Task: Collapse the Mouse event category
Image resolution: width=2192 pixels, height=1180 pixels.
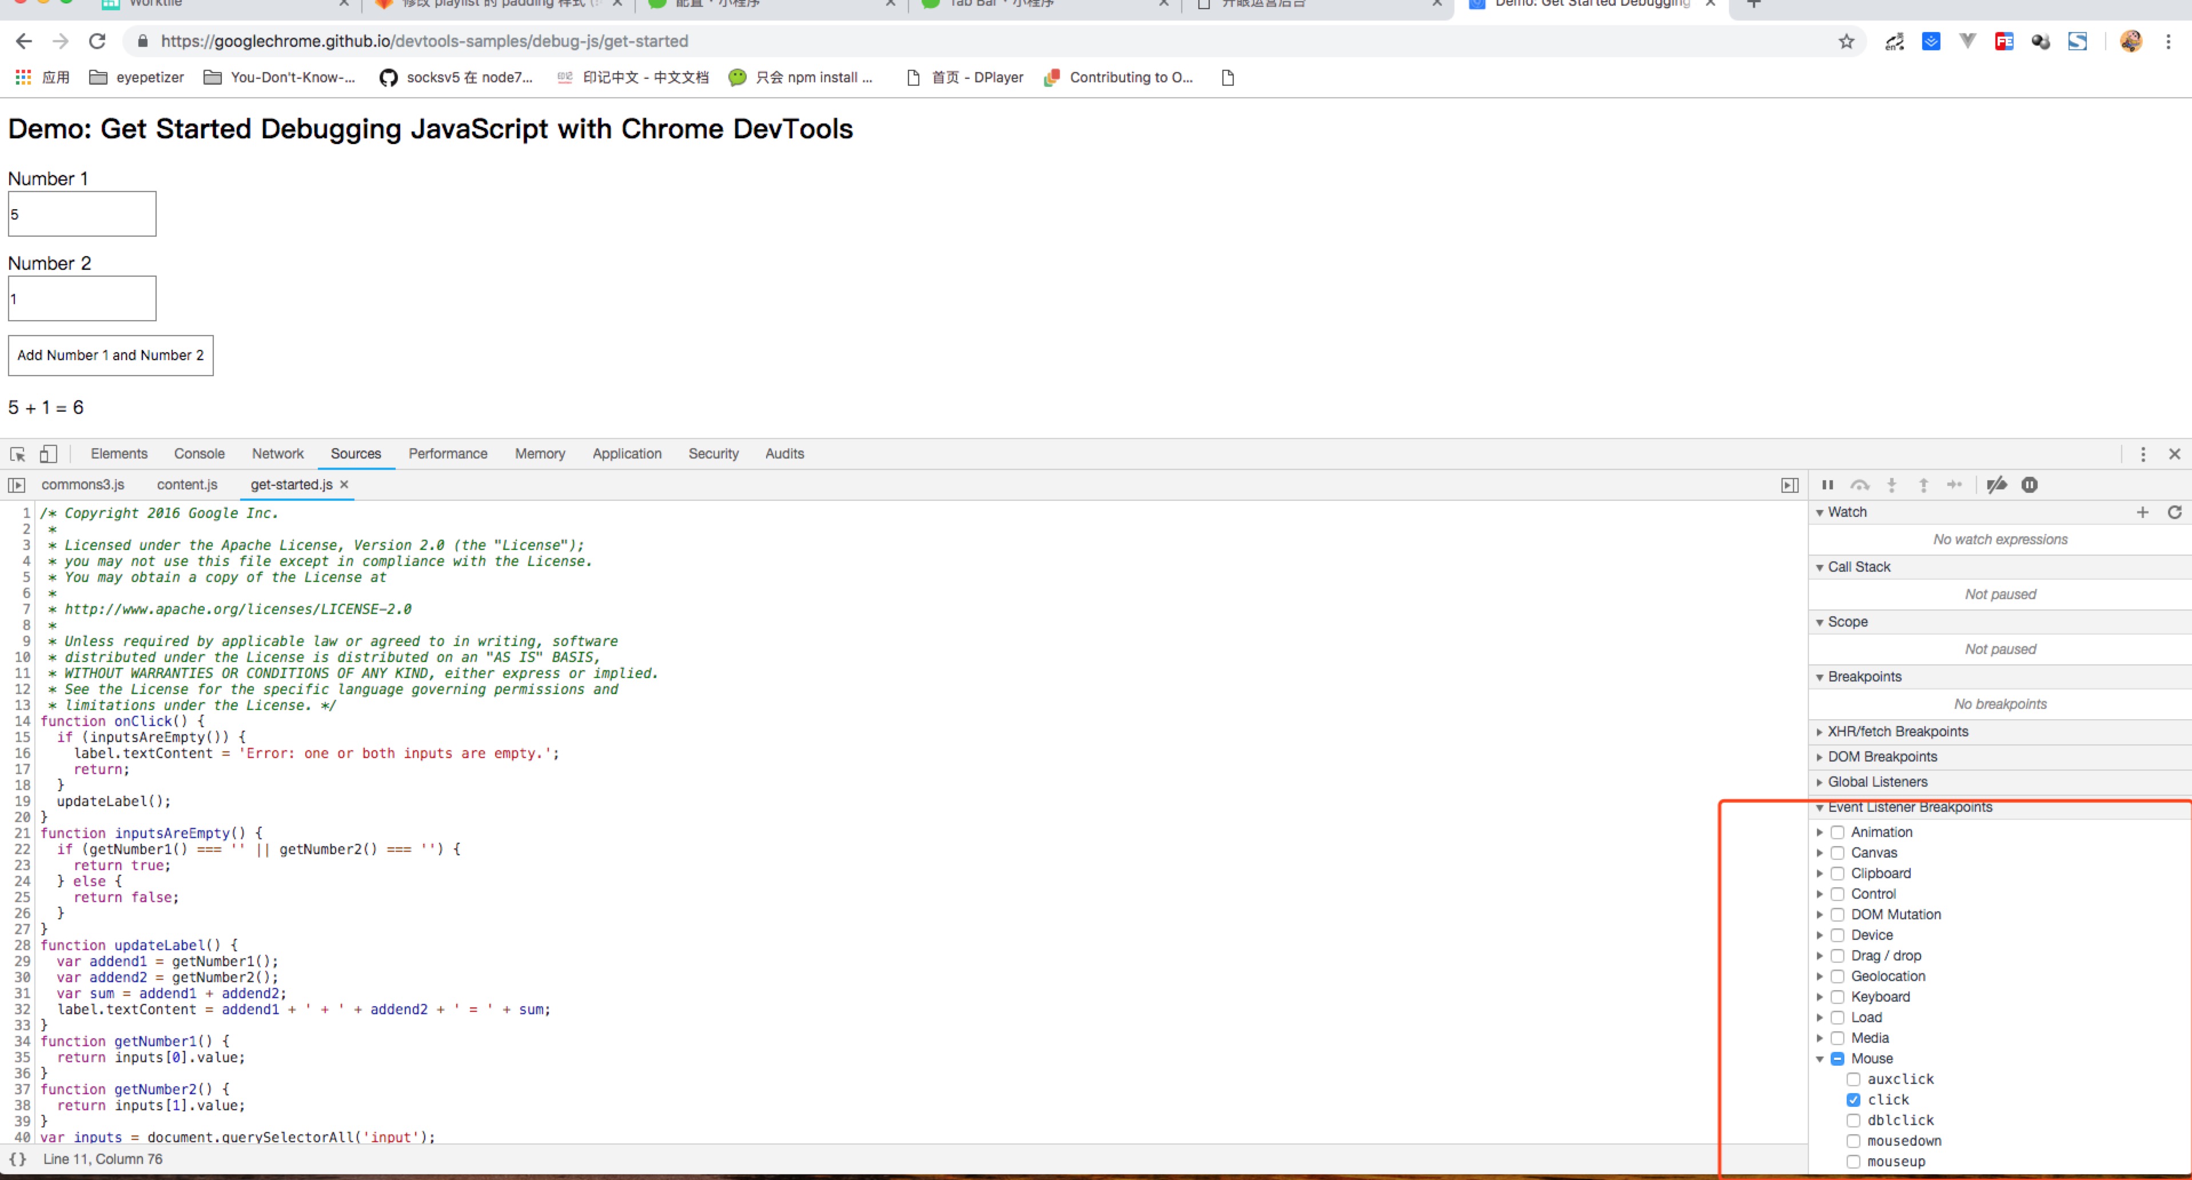Action: (x=1820, y=1059)
